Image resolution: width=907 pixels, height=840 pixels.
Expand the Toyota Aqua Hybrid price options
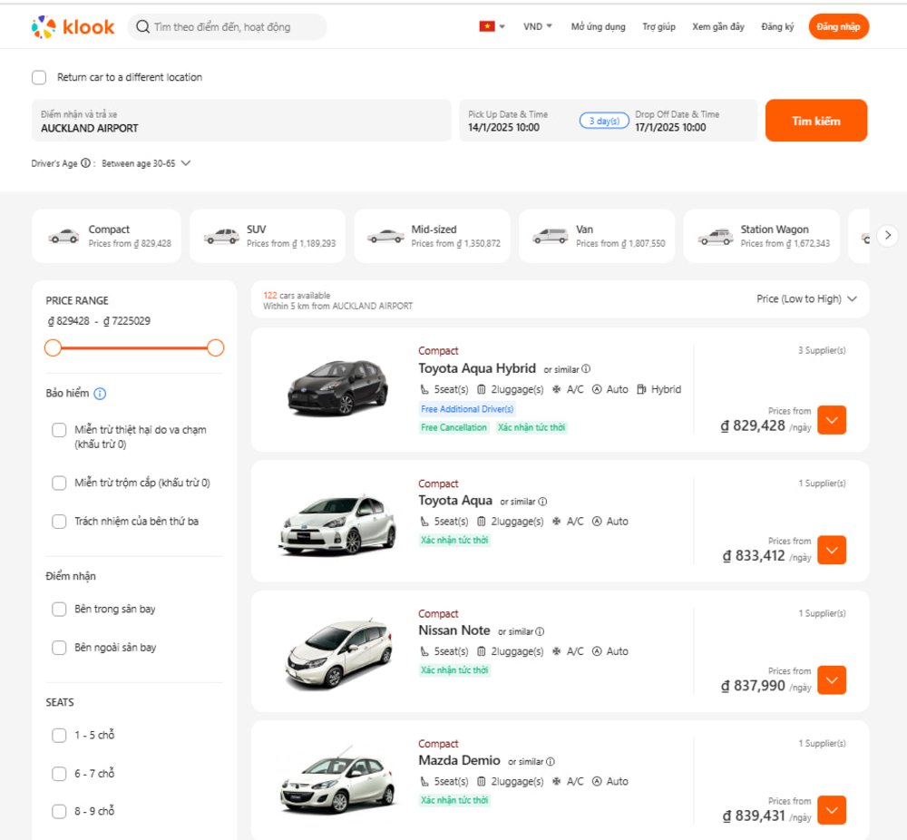click(832, 420)
